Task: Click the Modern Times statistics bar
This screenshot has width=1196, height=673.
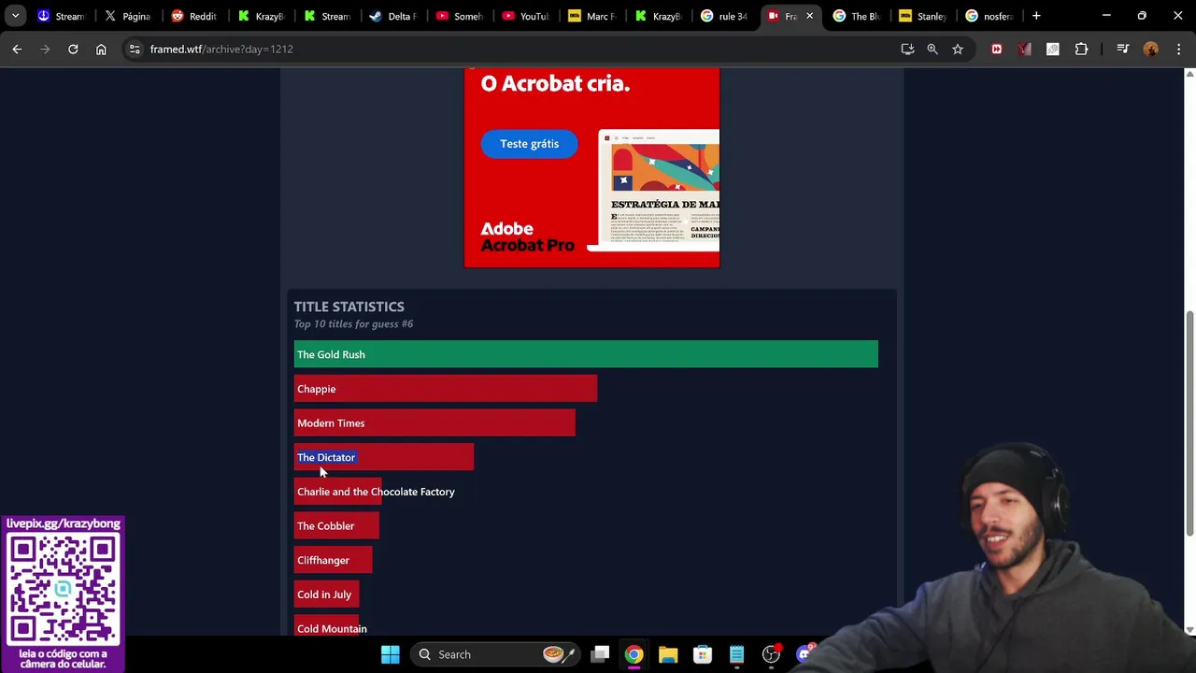Action: tap(434, 423)
